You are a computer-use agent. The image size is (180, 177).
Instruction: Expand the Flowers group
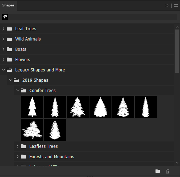point(4,60)
